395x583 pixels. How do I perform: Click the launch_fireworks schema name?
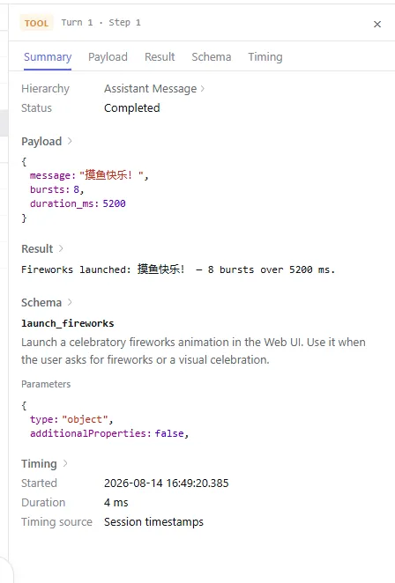click(67, 323)
